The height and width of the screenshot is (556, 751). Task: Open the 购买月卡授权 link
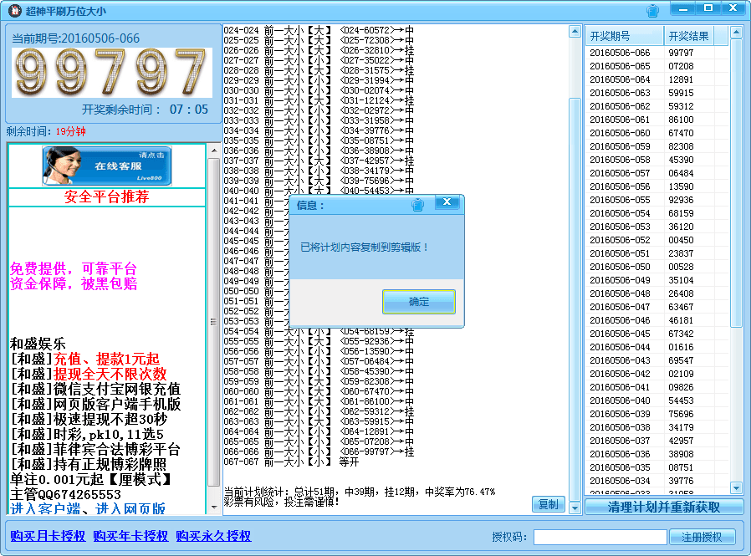point(48,537)
